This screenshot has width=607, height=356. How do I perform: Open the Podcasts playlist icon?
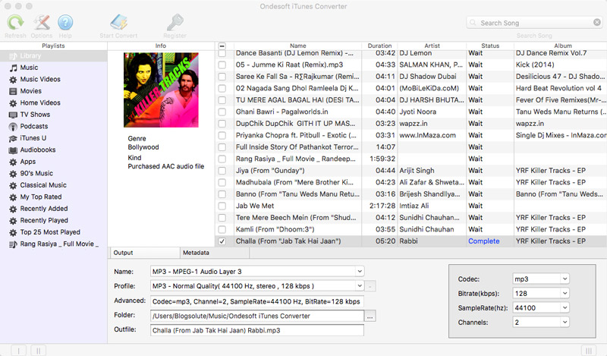[x=13, y=127]
